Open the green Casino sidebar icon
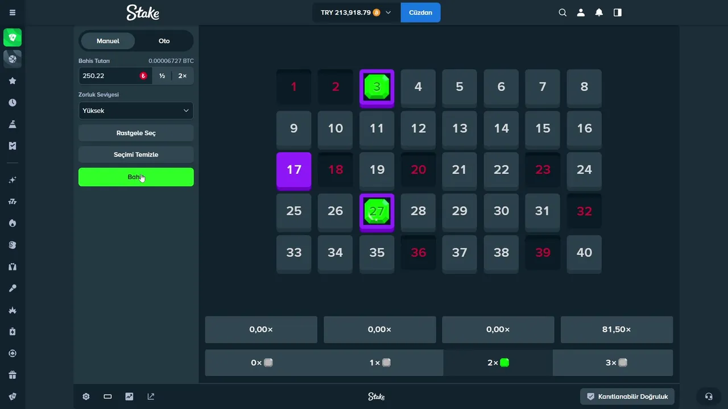Image resolution: width=728 pixels, height=409 pixels. click(13, 37)
